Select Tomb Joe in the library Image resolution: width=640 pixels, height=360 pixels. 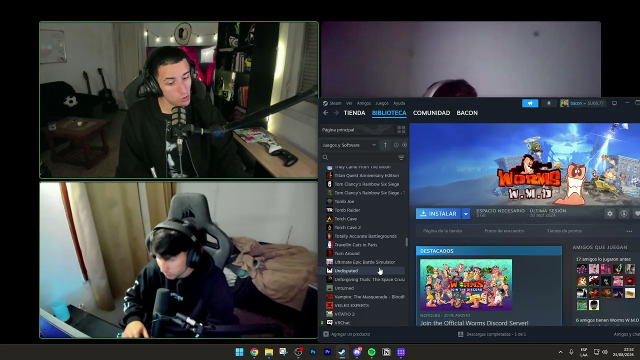(344, 201)
